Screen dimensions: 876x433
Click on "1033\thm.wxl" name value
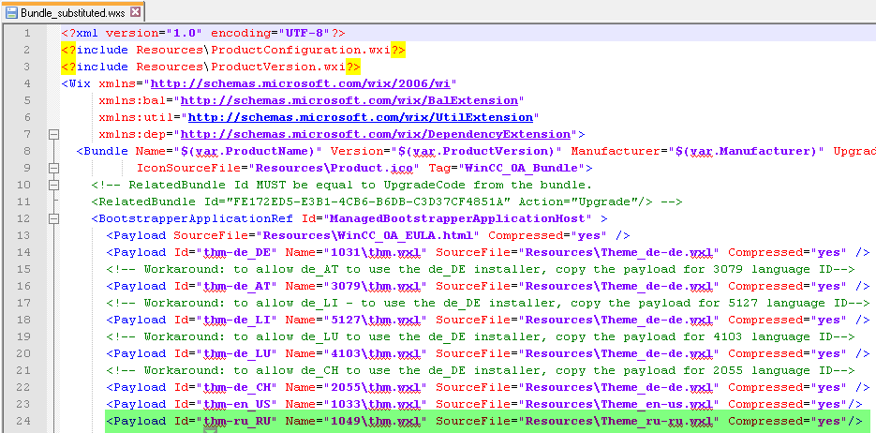(x=375, y=404)
